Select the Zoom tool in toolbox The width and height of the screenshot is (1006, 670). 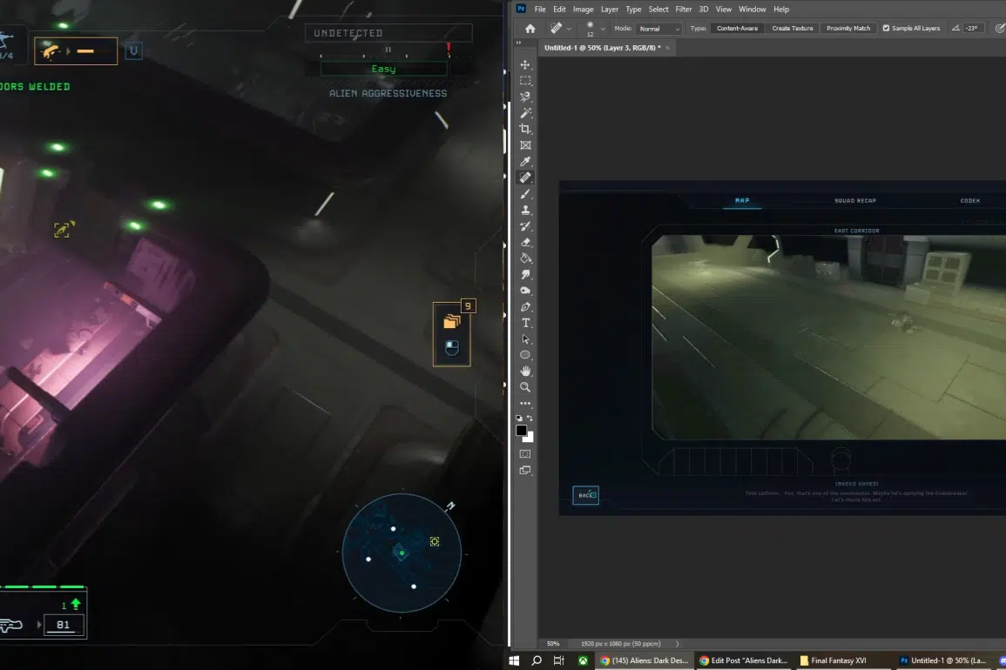tap(525, 387)
